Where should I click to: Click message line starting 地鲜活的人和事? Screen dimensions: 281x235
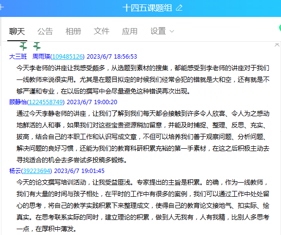141,125
